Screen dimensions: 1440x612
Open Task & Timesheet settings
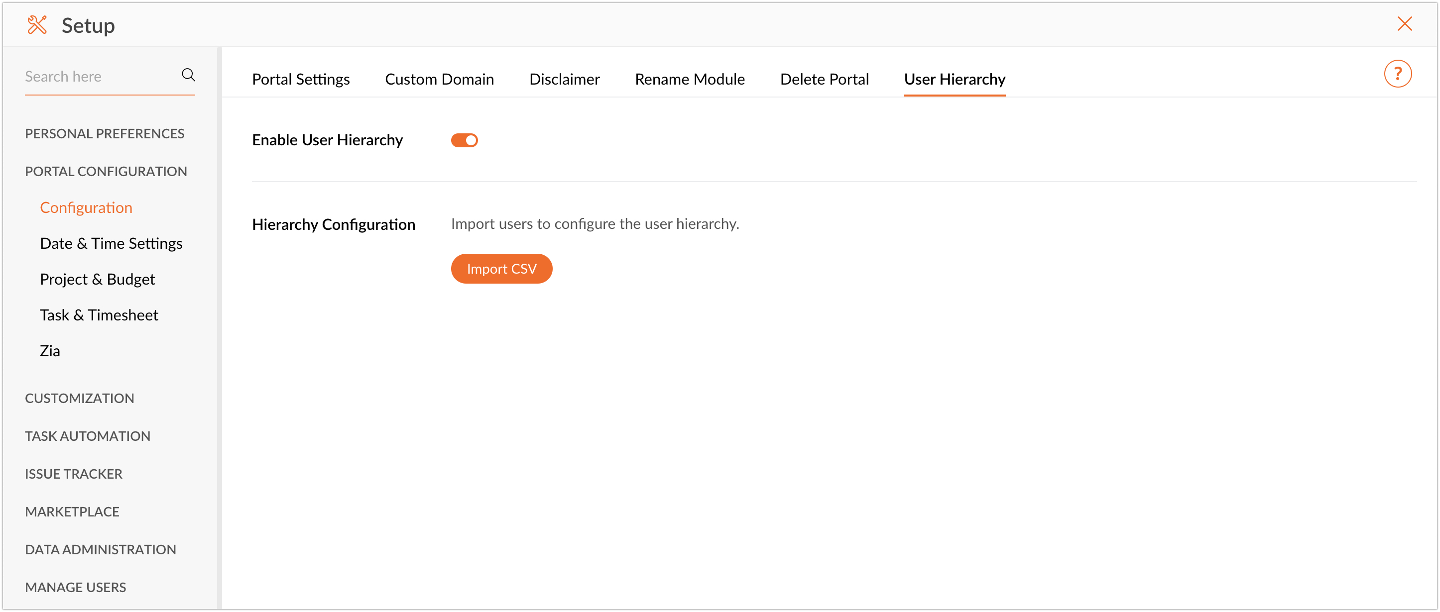[99, 315]
